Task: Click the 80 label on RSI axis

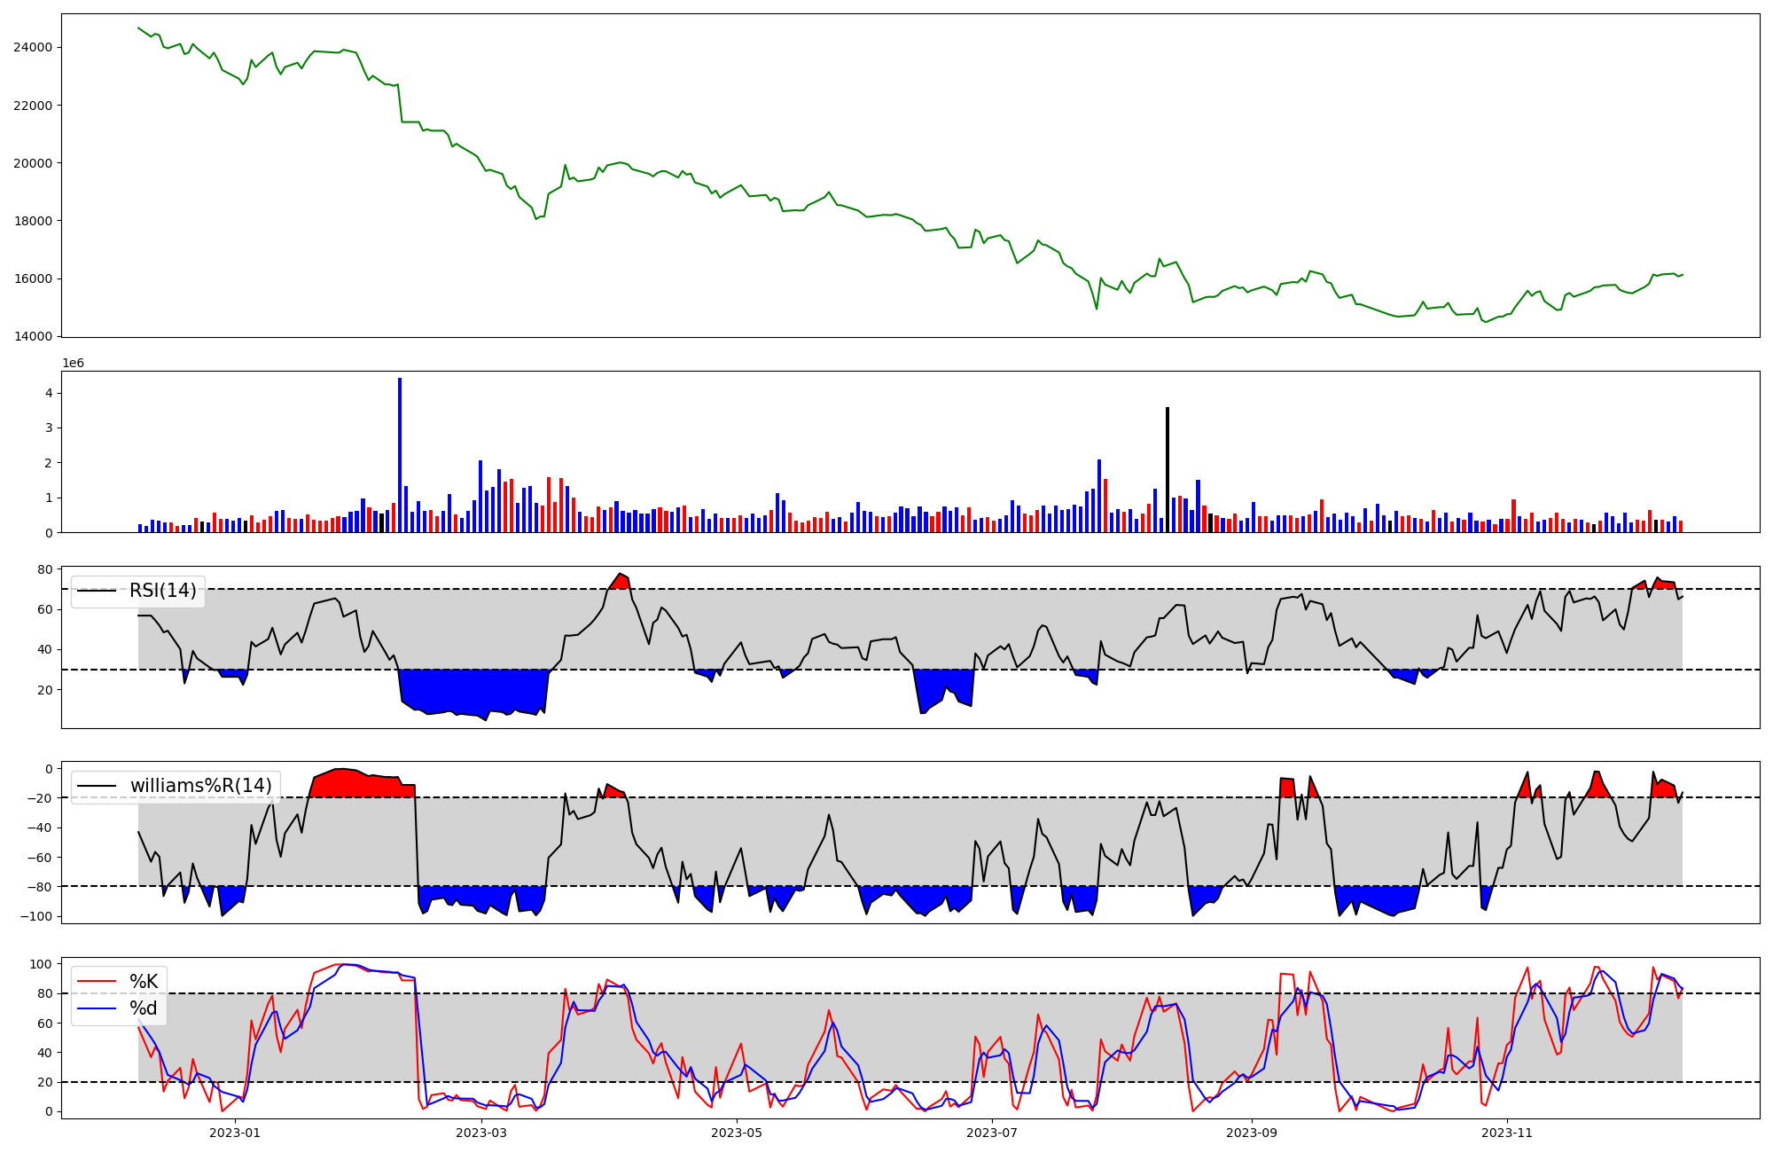Action: [44, 569]
